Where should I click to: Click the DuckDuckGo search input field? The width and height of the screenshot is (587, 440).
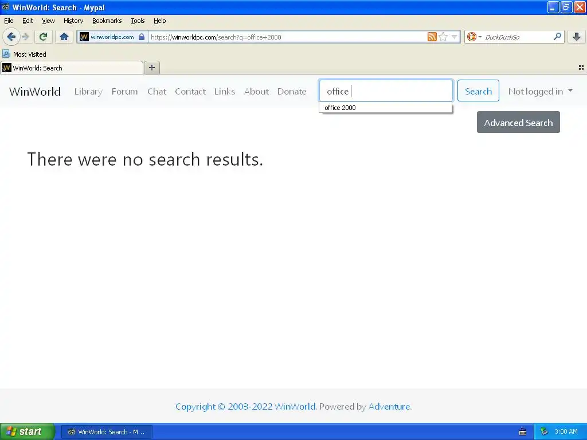[x=518, y=37]
